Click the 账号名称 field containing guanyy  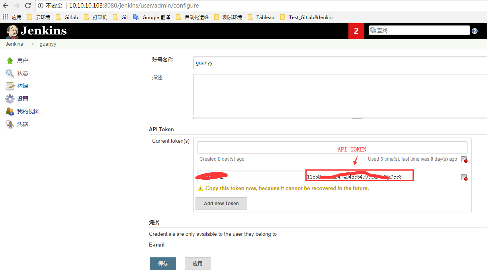point(340,62)
